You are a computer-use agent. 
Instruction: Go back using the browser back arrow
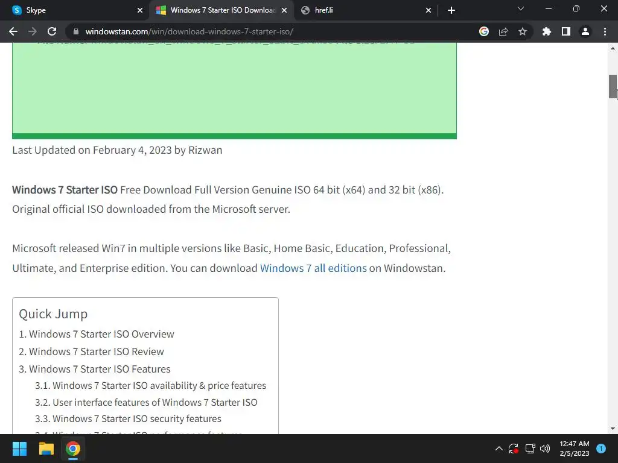tap(13, 31)
